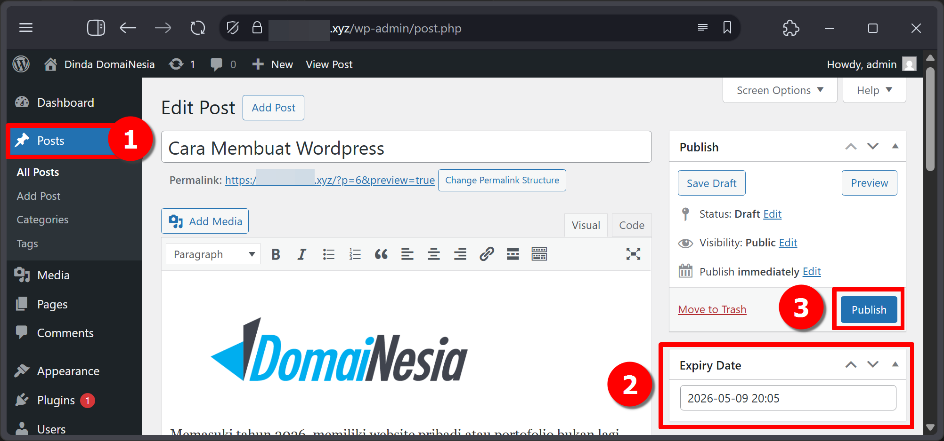The width and height of the screenshot is (944, 441).
Task: Open Tags in the Posts submenu
Action: pos(27,244)
